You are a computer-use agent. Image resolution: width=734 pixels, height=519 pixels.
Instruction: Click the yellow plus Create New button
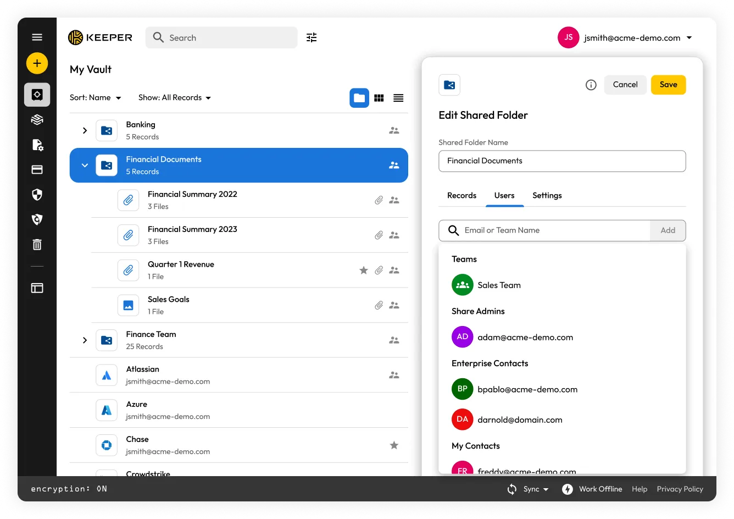(x=37, y=63)
